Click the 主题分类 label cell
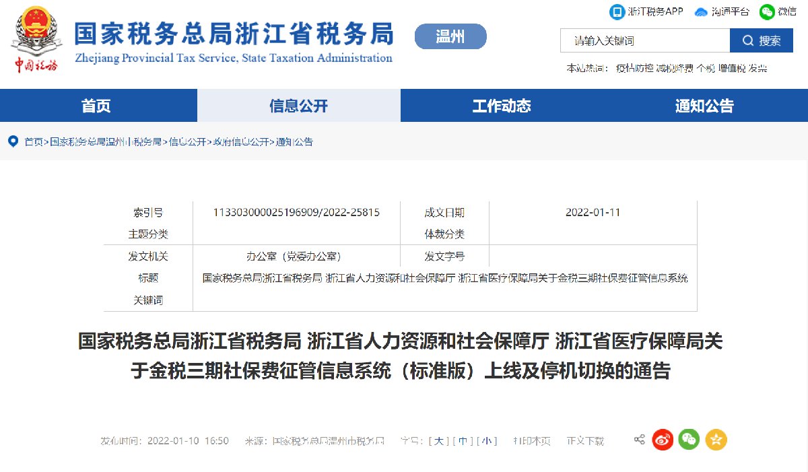The width and height of the screenshot is (808, 472). click(x=148, y=234)
